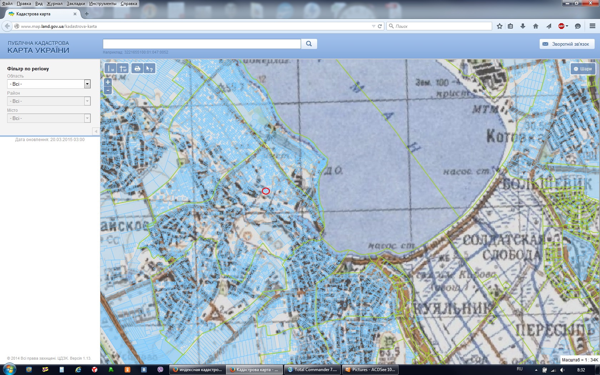Open the Шари layers button

(x=583, y=69)
